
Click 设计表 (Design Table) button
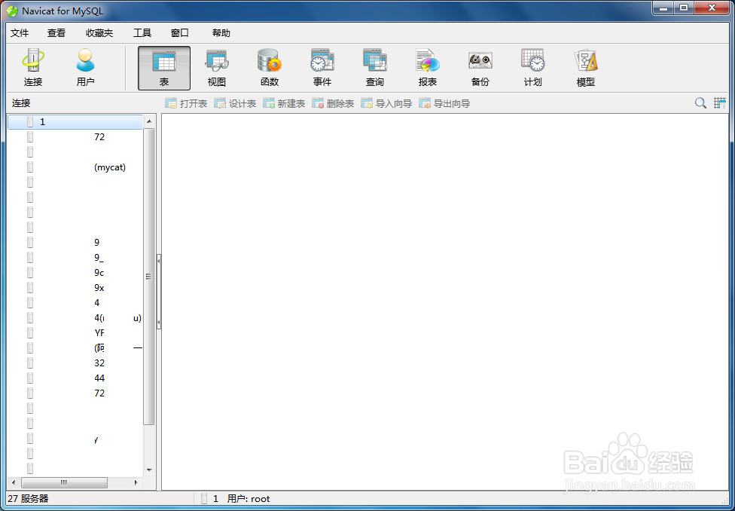[235, 104]
